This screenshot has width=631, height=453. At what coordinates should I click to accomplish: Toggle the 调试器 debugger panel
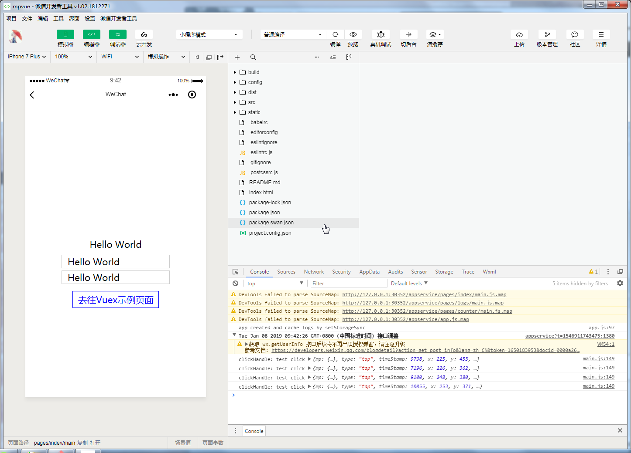pyautogui.click(x=118, y=34)
